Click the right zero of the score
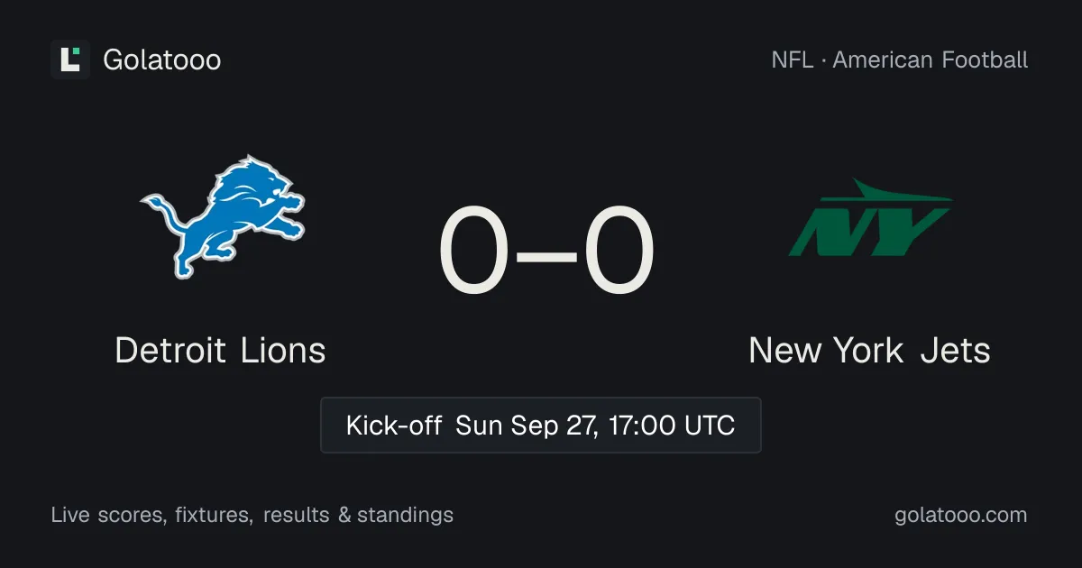 click(619, 252)
